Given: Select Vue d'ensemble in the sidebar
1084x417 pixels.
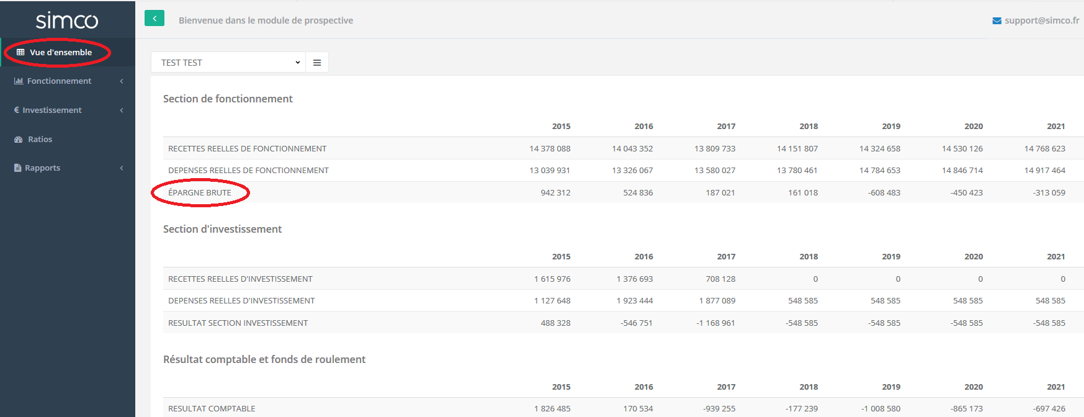Looking at the screenshot, I should (61, 53).
